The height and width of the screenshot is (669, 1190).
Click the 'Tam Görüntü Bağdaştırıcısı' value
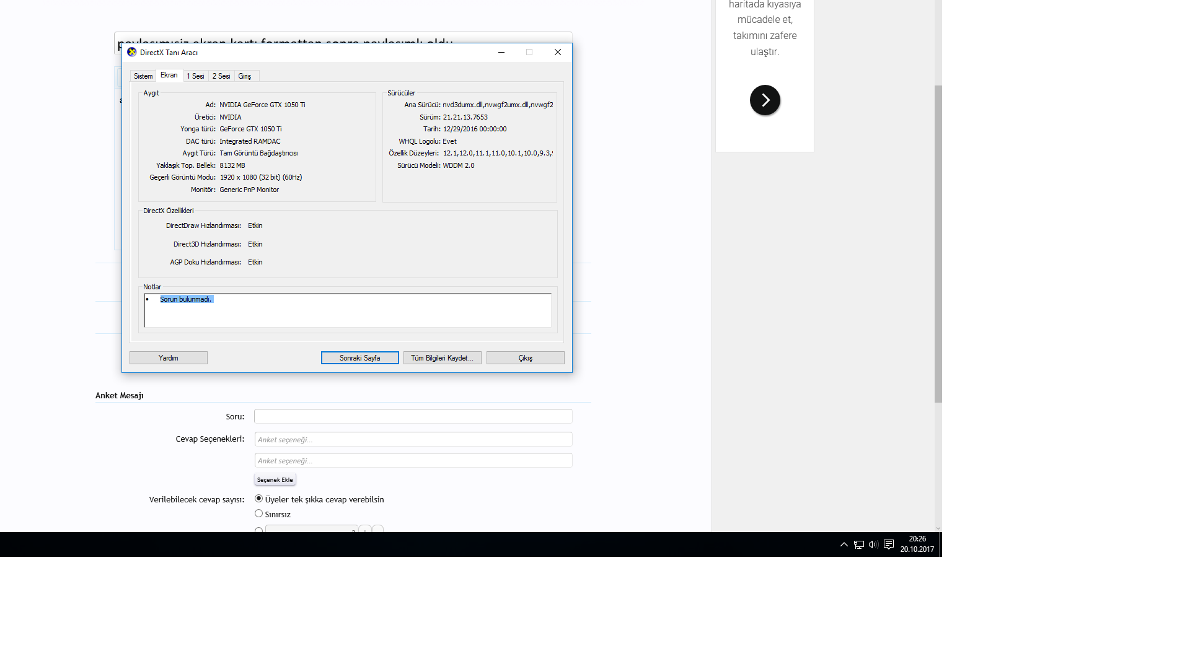[258, 153]
